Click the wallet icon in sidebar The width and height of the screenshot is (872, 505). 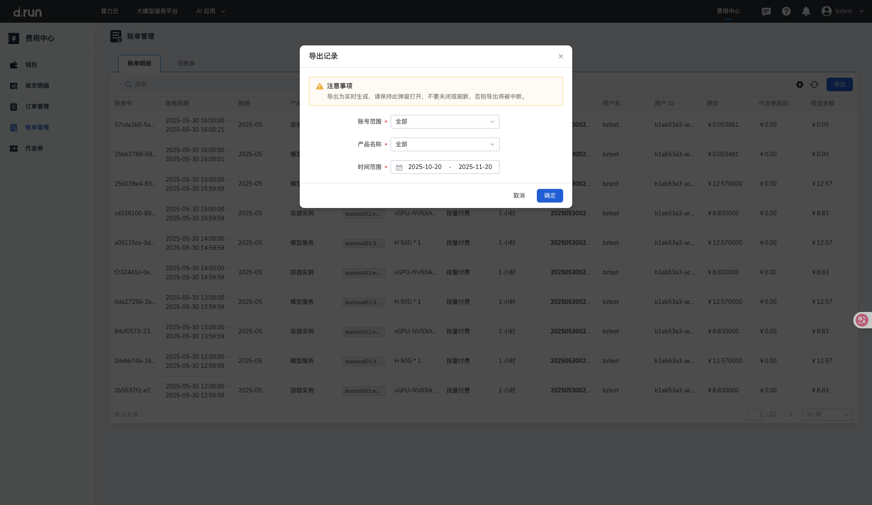pos(14,65)
